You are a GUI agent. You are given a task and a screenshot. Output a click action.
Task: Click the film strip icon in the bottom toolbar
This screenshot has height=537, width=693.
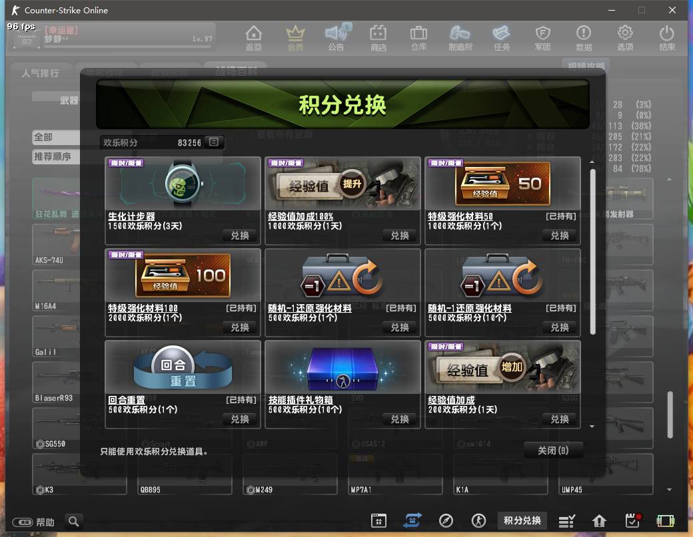click(665, 521)
